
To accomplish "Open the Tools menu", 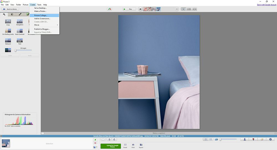I will tap(39, 5).
